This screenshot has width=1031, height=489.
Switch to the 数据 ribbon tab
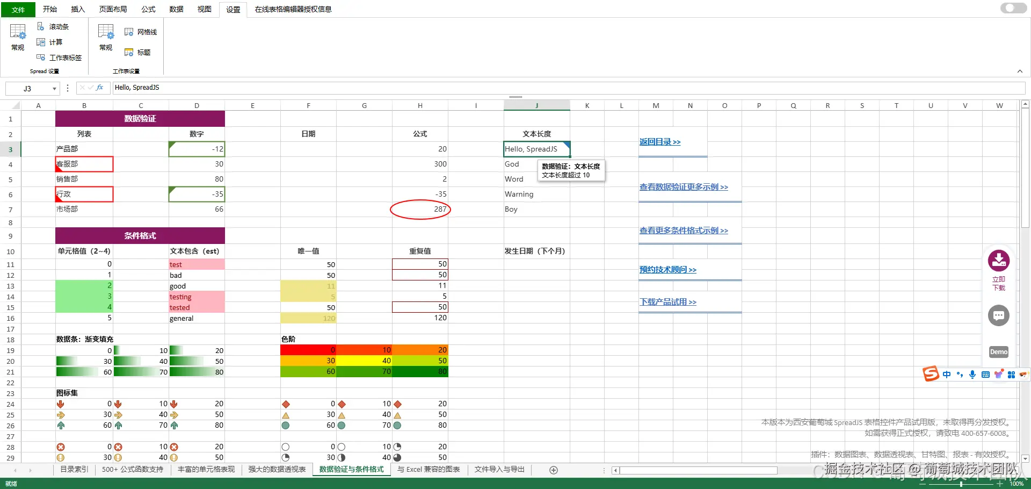tap(176, 9)
